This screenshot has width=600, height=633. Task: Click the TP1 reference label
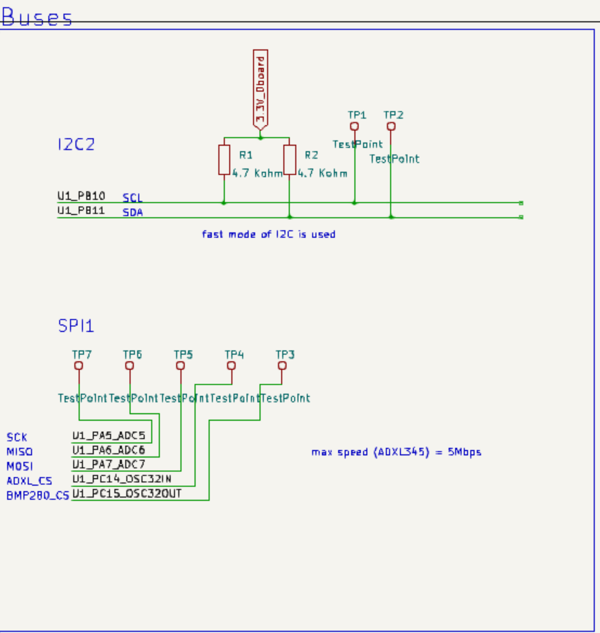(357, 115)
